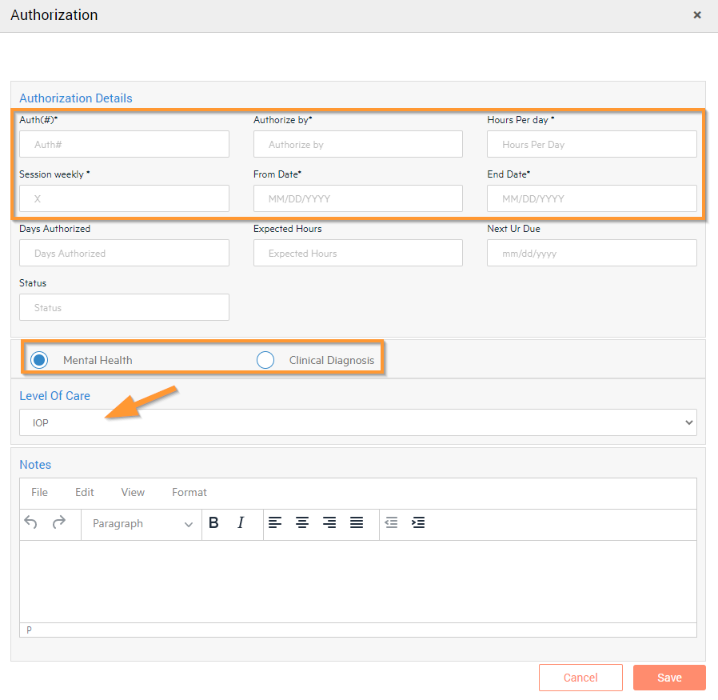This screenshot has width=718, height=700.
Task: Click the redo arrow in Notes editor
Action: [x=58, y=523]
